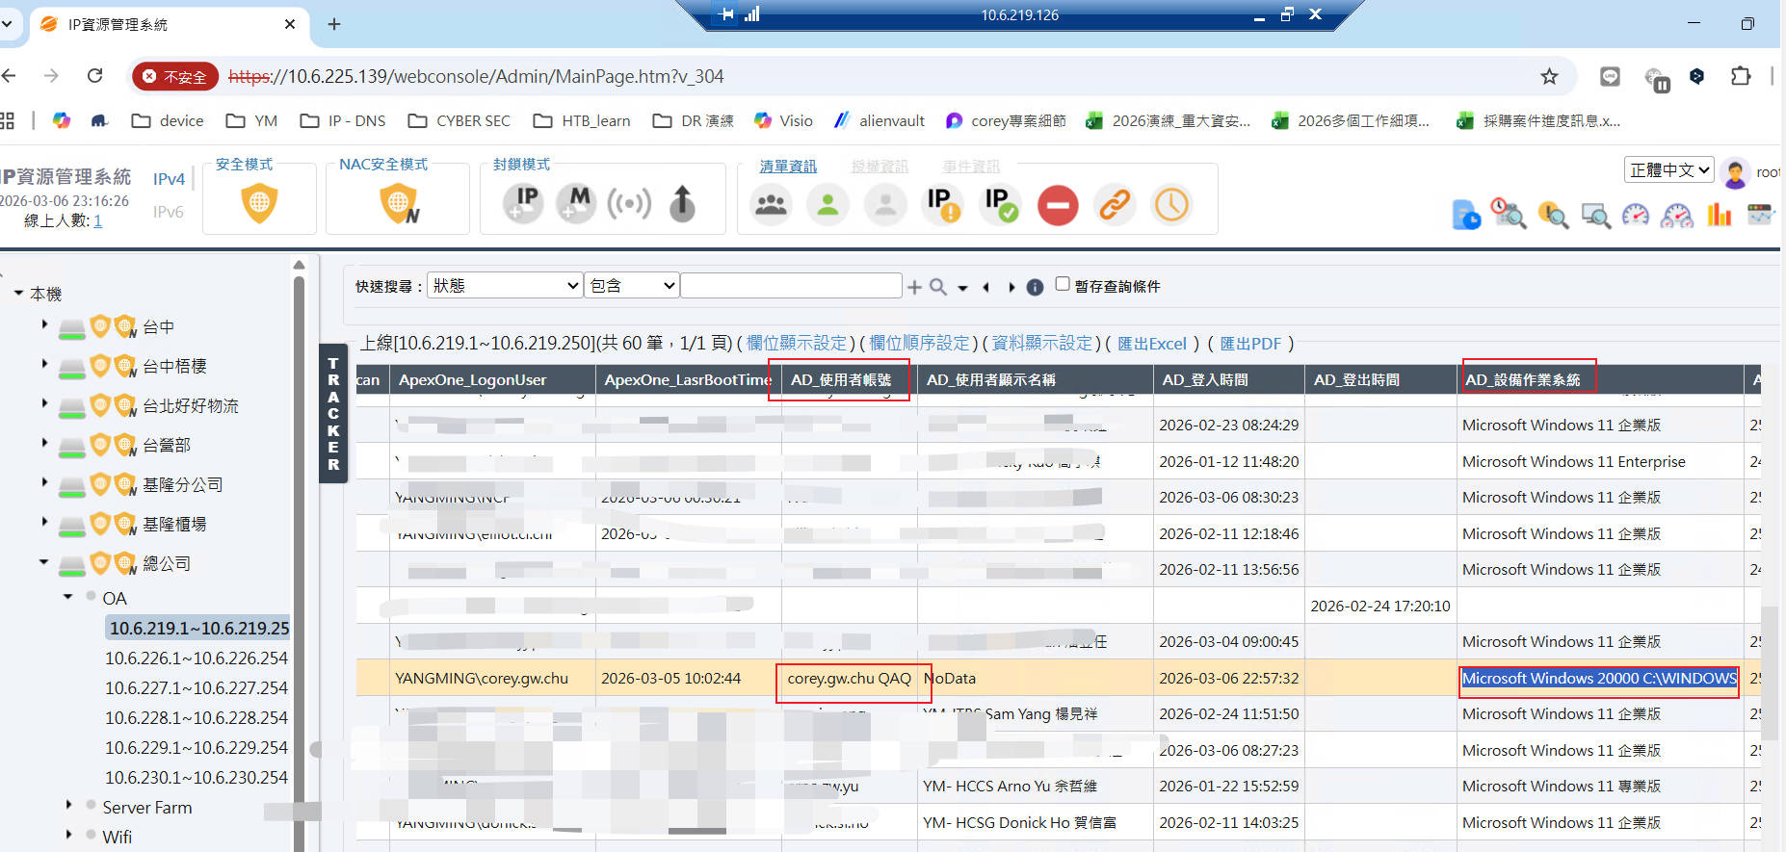Click the orange chain link icon
This screenshot has height=852, width=1786.
(1115, 204)
